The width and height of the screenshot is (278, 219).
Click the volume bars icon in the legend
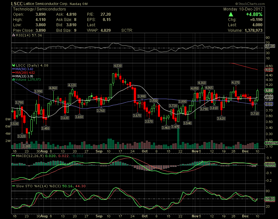pyautogui.click(x=13, y=80)
